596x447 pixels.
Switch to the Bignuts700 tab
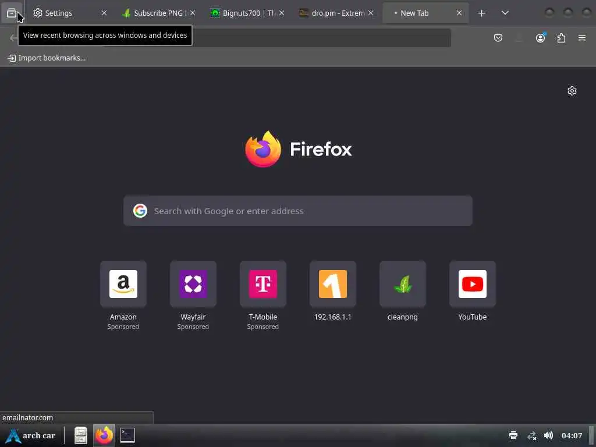pos(248,13)
